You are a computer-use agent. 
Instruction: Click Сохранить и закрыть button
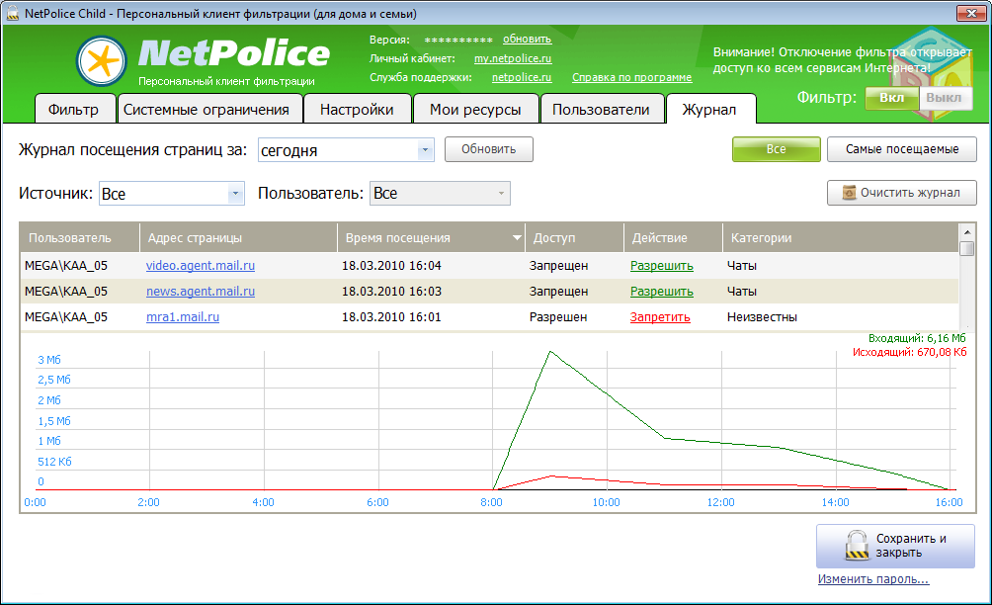[x=895, y=546]
